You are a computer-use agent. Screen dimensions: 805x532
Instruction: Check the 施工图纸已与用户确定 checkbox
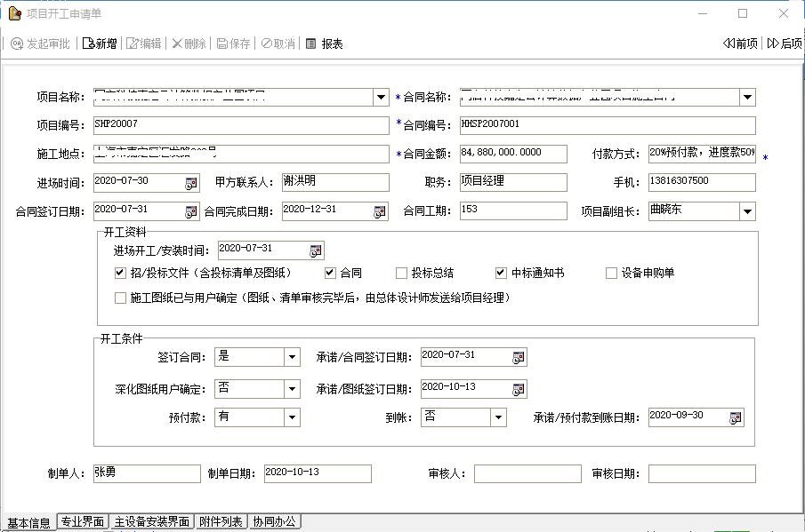click(x=120, y=298)
